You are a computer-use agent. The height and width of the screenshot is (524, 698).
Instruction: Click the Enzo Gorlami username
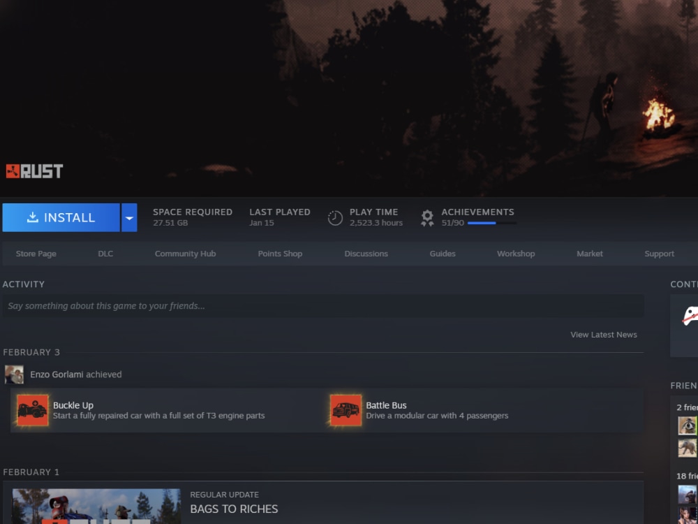click(57, 374)
